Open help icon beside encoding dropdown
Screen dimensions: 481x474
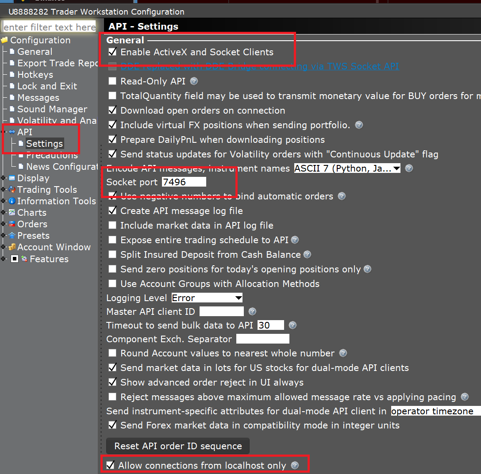tap(409, 168)
